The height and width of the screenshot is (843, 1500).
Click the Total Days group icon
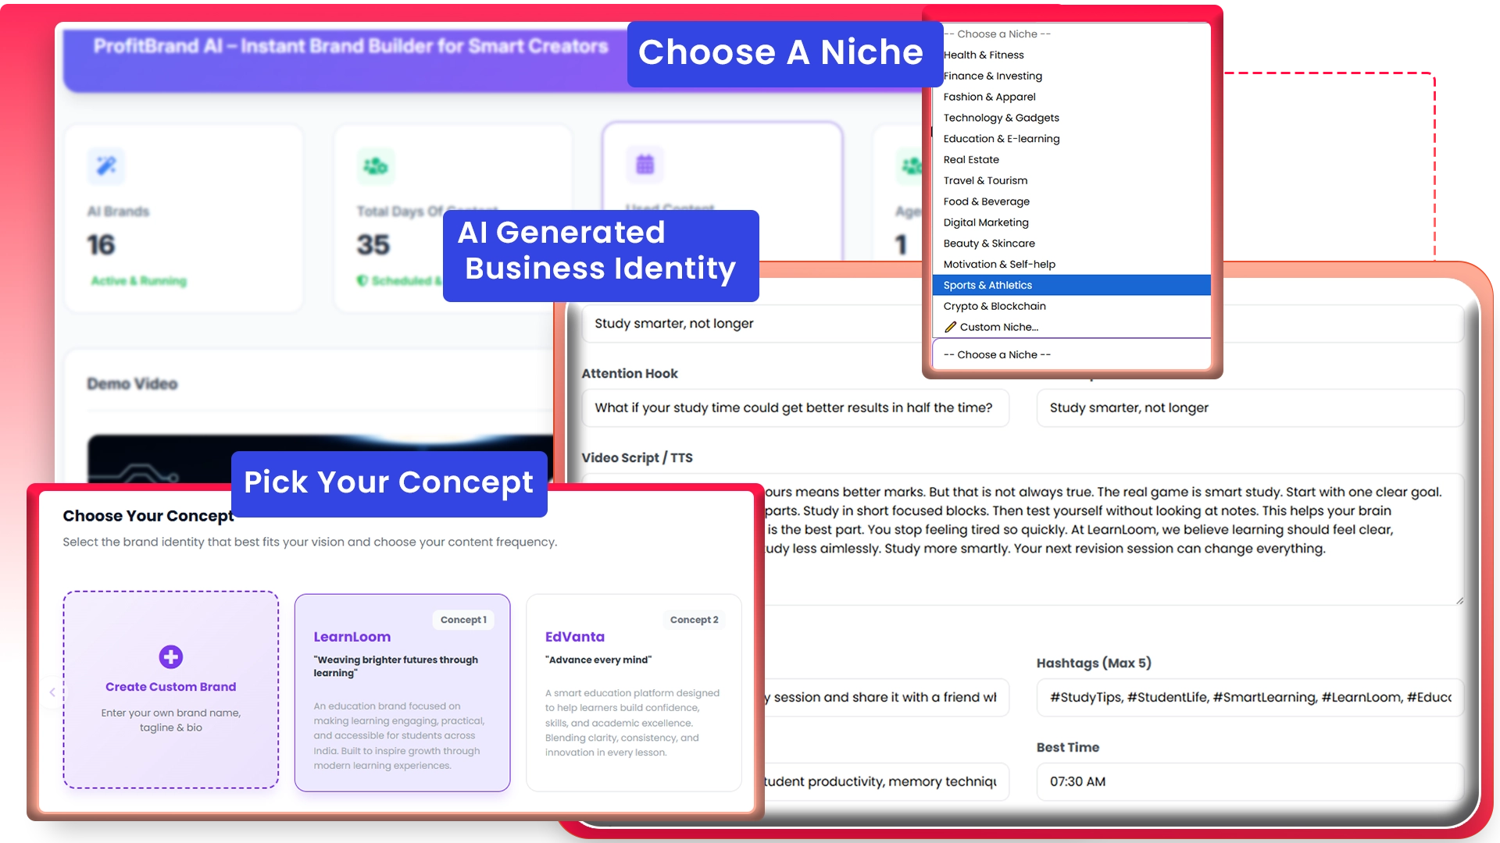point(376,165)
